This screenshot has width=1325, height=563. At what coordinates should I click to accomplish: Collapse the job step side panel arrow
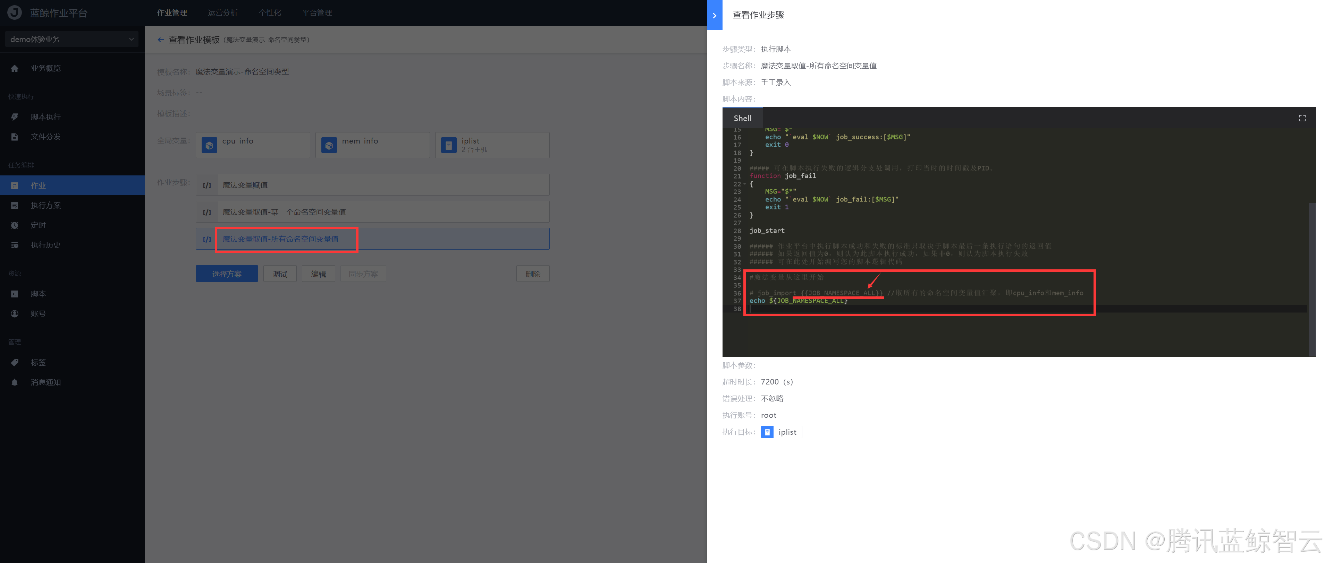(715, 15)
